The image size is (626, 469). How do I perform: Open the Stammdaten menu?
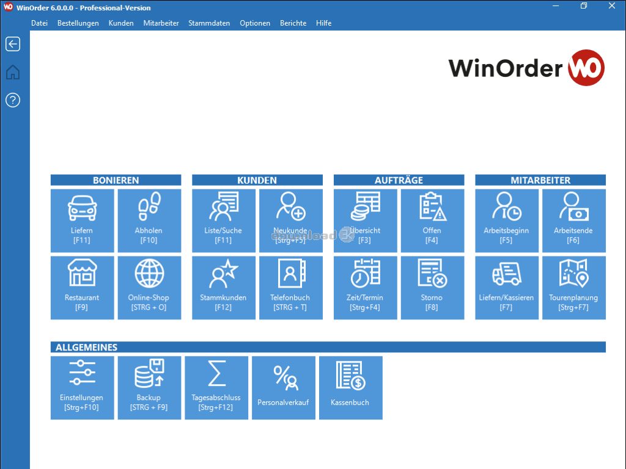209,23
